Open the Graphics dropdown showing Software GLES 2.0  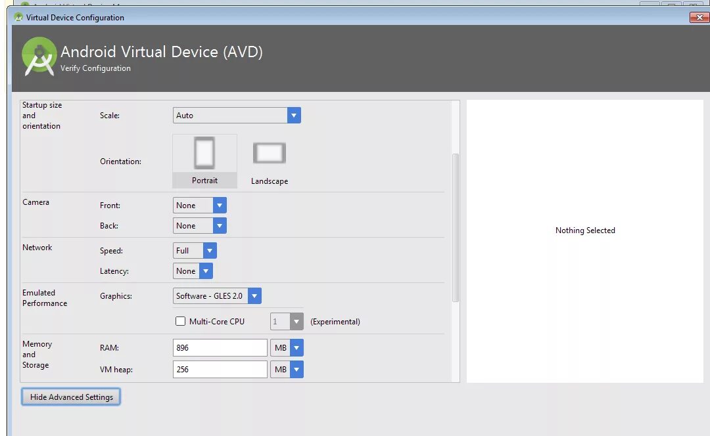pos(217,295)
